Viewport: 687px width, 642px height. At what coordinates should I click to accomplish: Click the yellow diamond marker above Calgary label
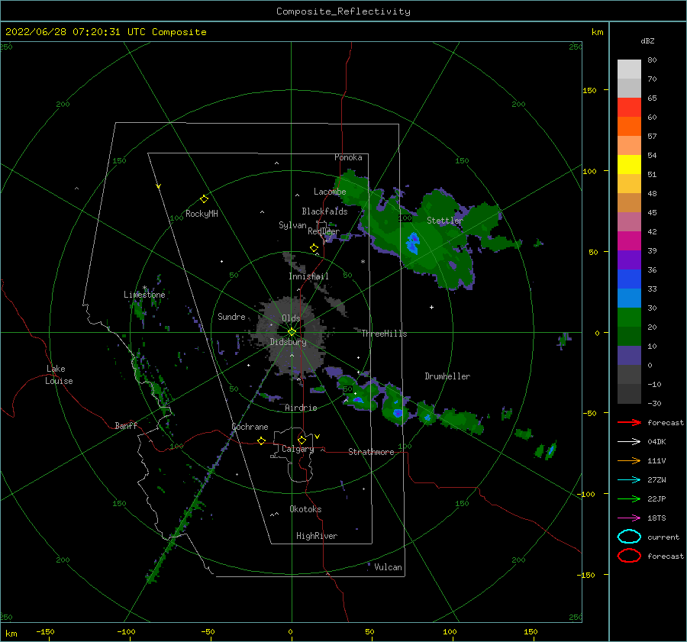pyautogui.click(x=302, y=440)
